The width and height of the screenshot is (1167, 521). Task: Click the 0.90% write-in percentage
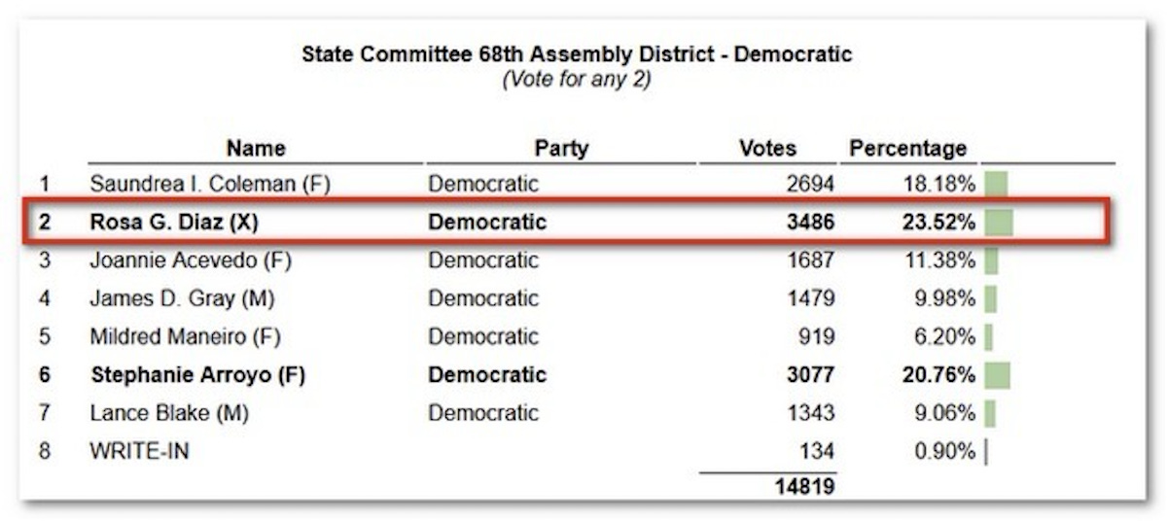click(x=944, y=452)
